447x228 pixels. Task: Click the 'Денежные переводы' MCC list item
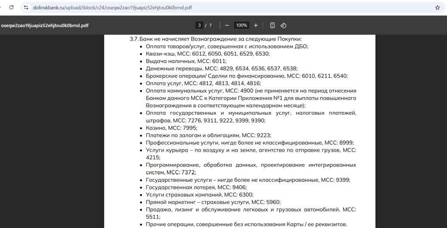(x=221, y=68)
